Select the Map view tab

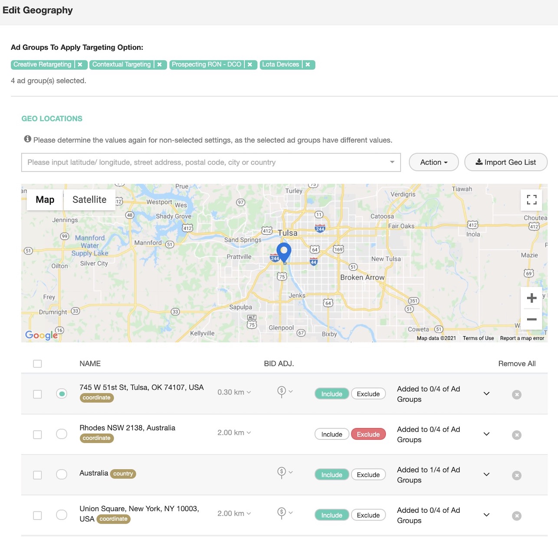[45, 200]
